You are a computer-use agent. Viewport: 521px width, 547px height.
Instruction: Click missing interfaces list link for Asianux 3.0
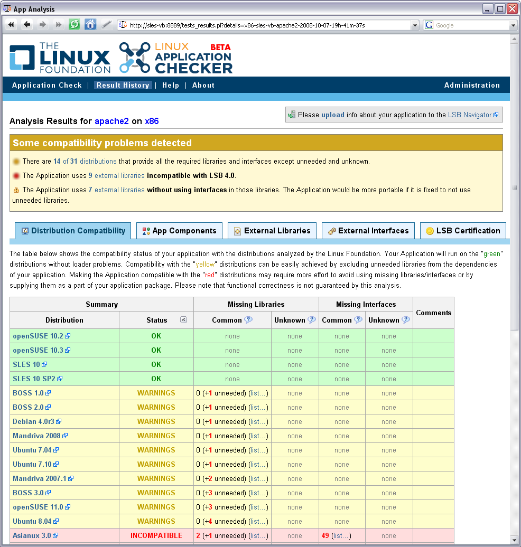(x=341, y=535)
